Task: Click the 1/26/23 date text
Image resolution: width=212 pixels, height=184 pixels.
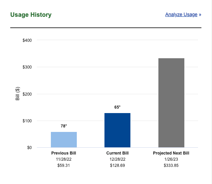Action: tap(171, 159)
